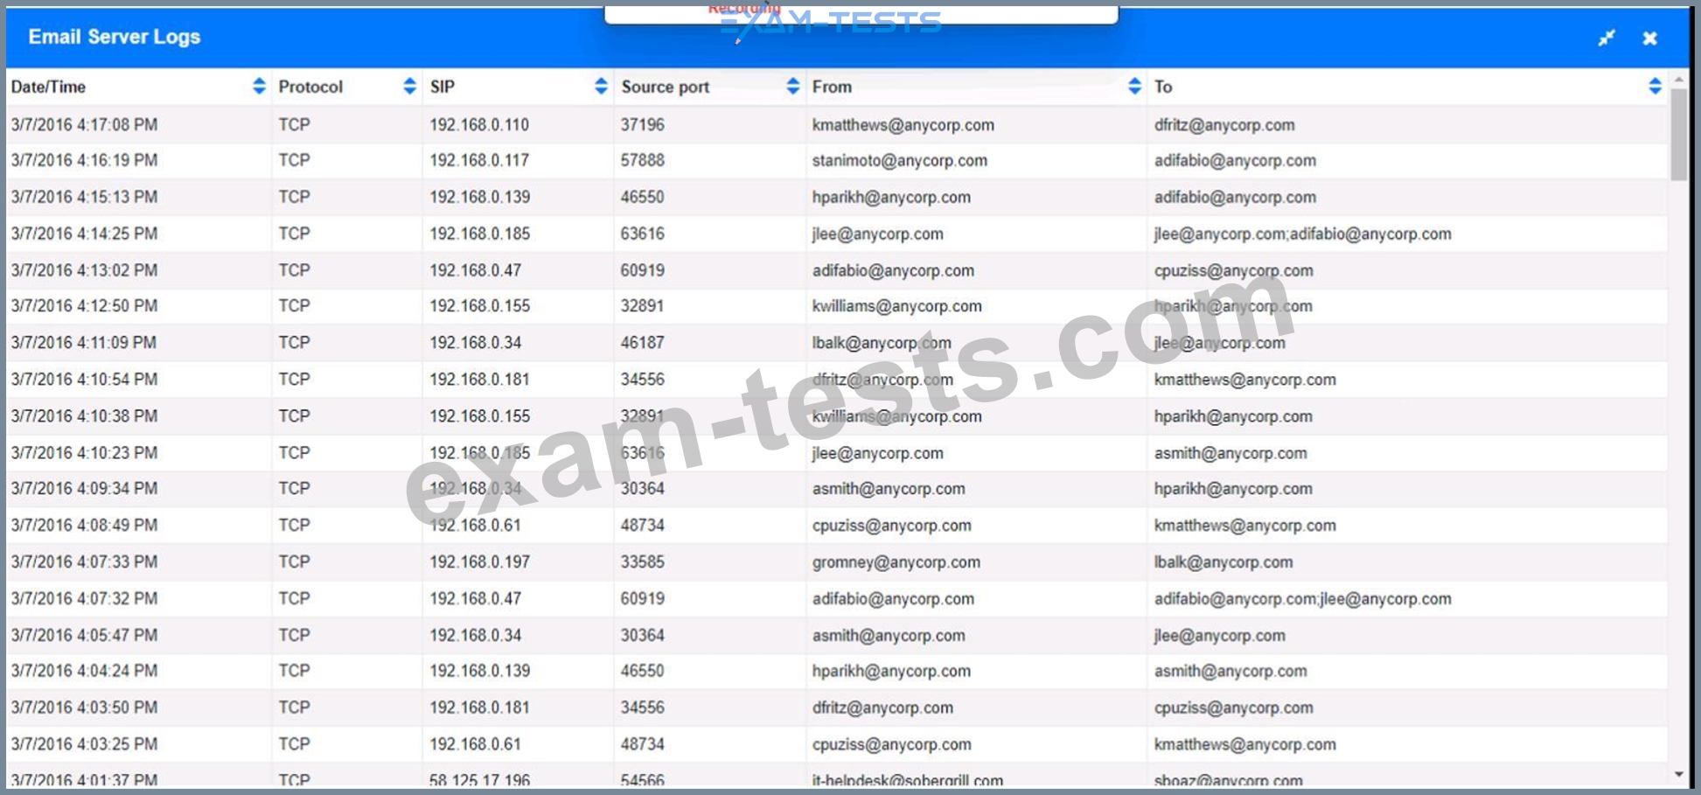Click the vertical scrollbar thumb
This screenshot has height=795, width=1701.
coord(1678,134)
